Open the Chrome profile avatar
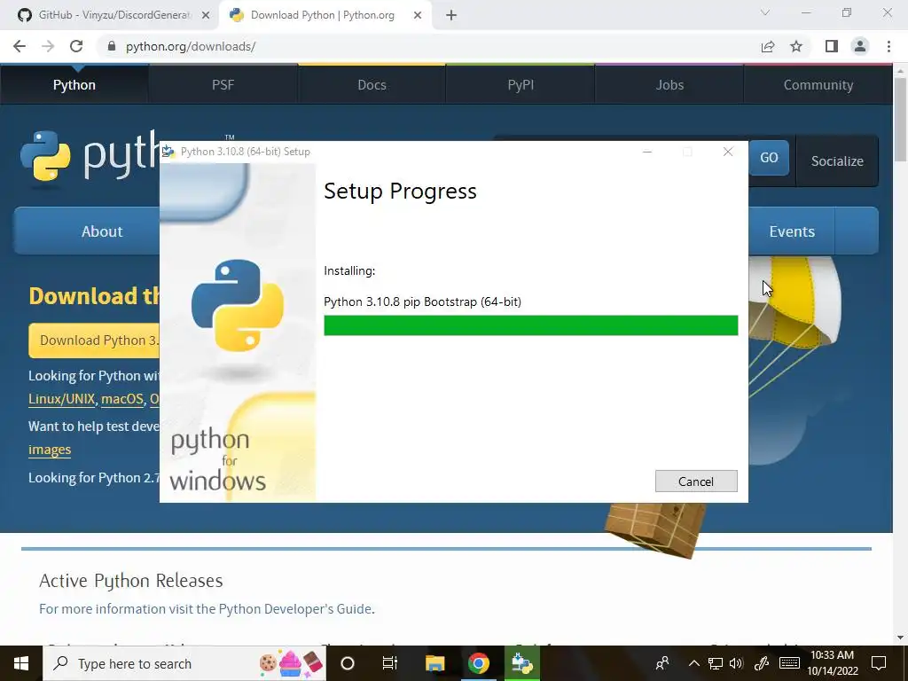908x681 pixels. click(x=860, y=46)
